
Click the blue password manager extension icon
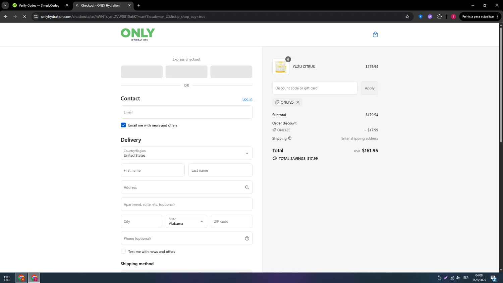tap(420, 16)
